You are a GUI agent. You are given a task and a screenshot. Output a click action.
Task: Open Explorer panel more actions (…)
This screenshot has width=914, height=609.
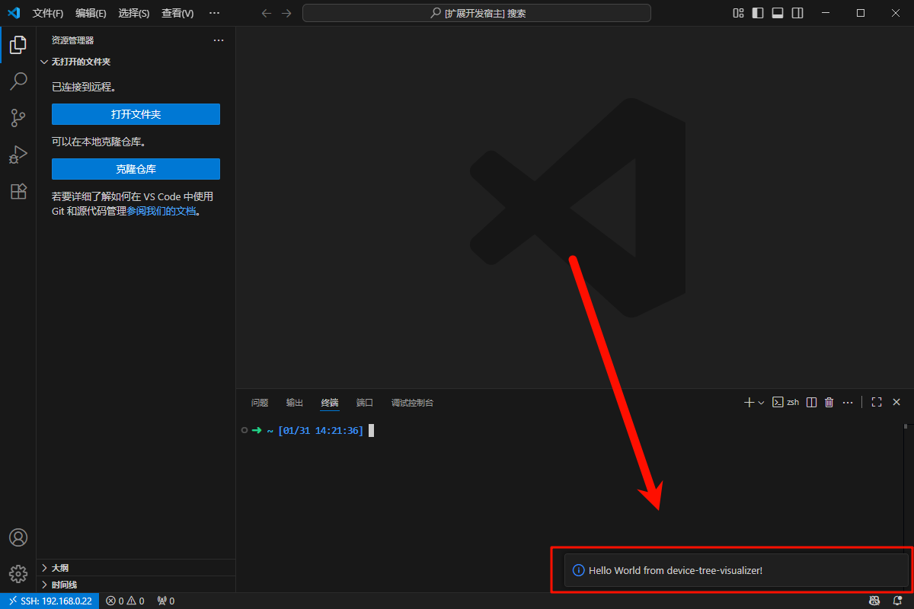[x=219, y=40]
